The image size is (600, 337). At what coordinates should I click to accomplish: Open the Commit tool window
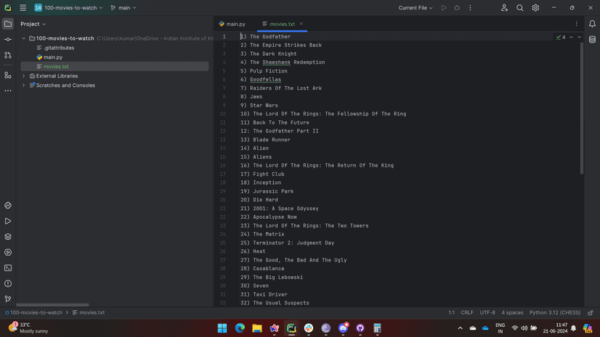coord(8,40)
